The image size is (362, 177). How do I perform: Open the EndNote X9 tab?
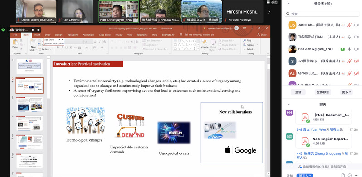(x=168, y=35)
